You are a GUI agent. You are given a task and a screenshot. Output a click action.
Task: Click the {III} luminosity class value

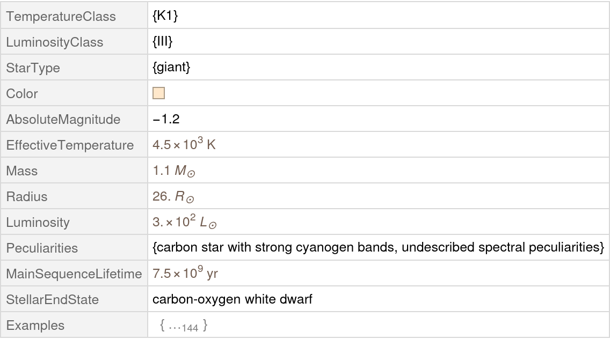(x=162, y=42)
